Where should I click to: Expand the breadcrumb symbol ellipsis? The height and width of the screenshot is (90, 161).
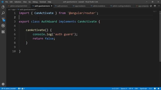pyautogui.click(x=37, y=9)
